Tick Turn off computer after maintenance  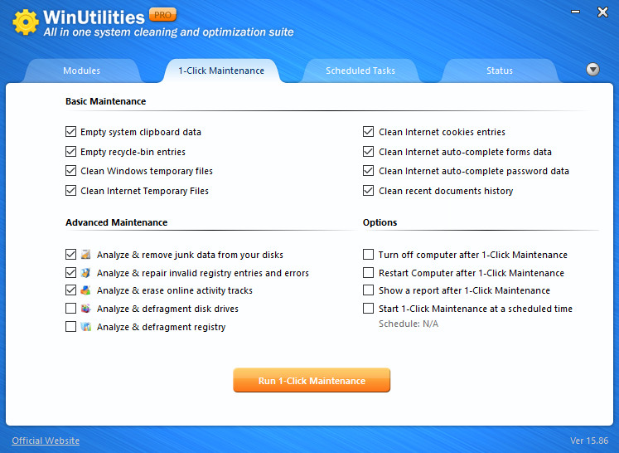[x=368, y=254]
